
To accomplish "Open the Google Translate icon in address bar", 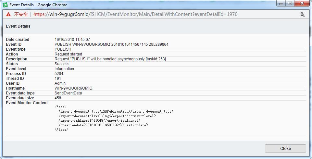I will (x=303, y=14).
